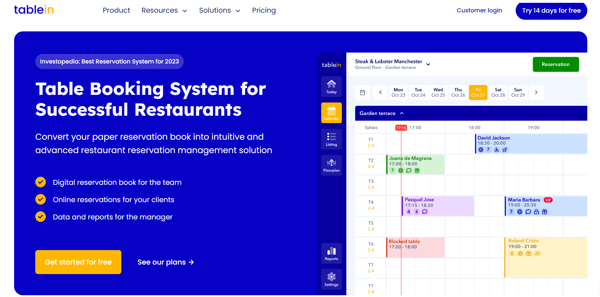600x297 pixels.
Task: Open Maria Barbara 19:00 reservation
Action: tap(546, 206)
